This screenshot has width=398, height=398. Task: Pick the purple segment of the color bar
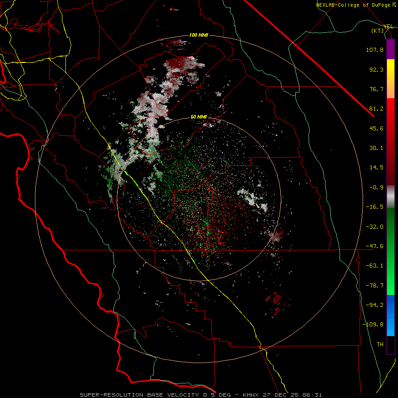point(390,49)
